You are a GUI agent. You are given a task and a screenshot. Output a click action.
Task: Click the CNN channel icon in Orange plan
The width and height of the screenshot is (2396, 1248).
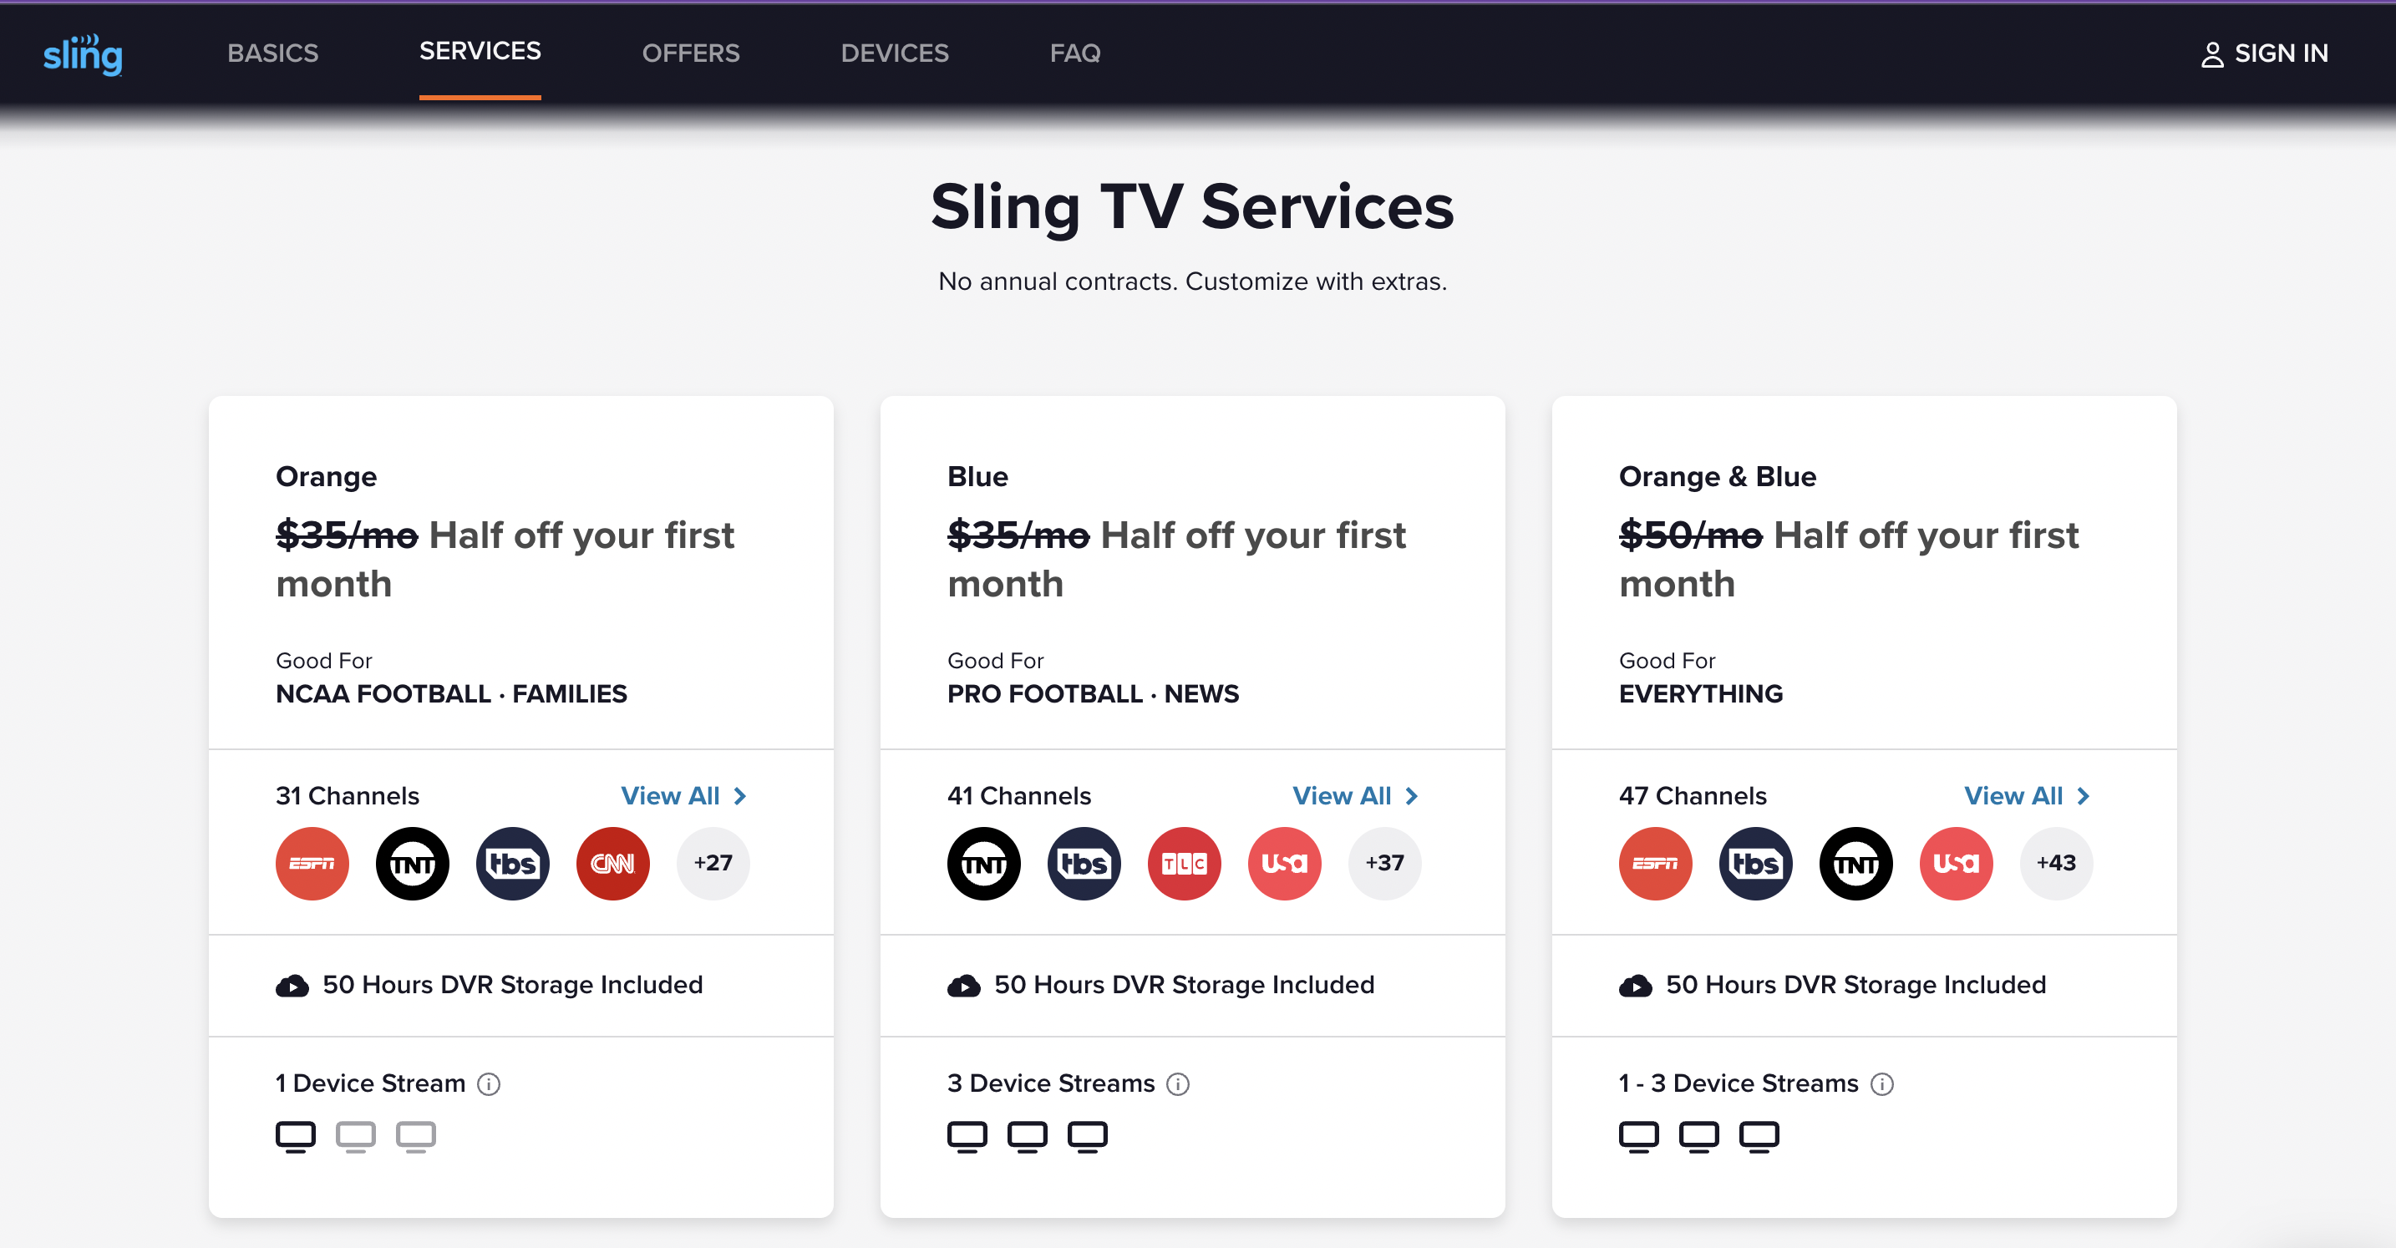613,863
